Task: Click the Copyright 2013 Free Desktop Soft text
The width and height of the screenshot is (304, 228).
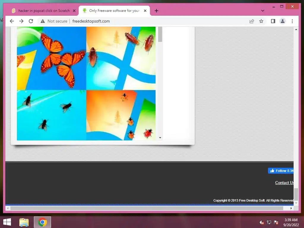Action: [x=254, y=200]
